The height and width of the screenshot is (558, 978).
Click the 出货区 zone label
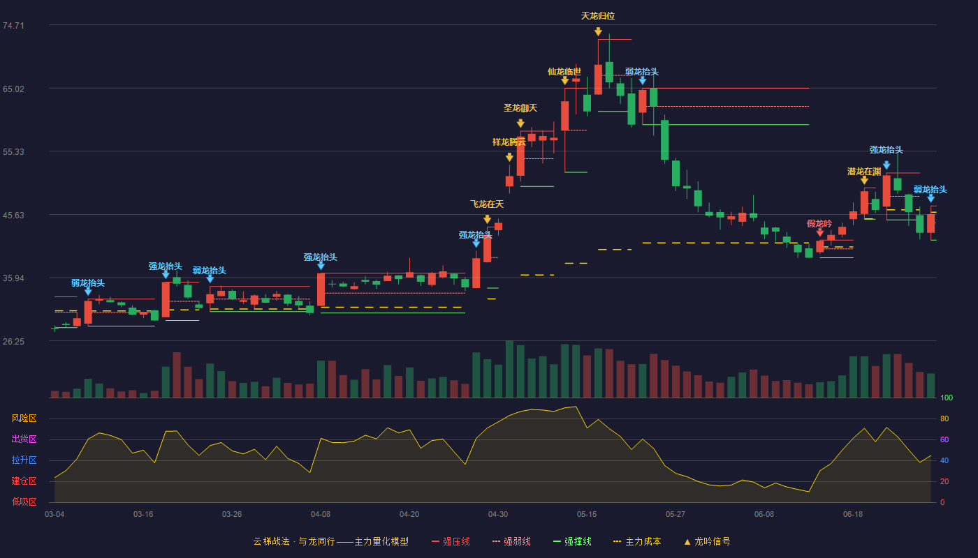click(x=24, y=439)
